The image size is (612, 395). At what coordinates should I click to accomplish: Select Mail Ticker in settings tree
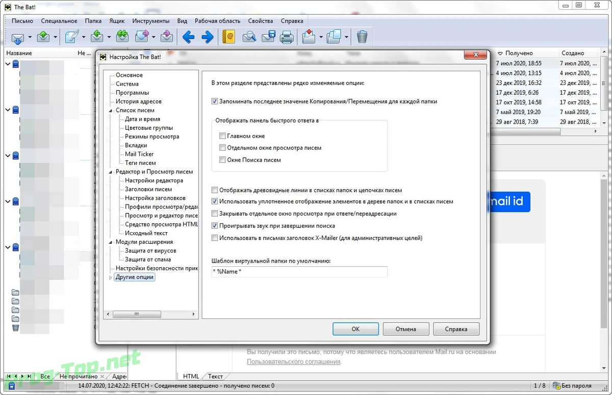(139, 154)
